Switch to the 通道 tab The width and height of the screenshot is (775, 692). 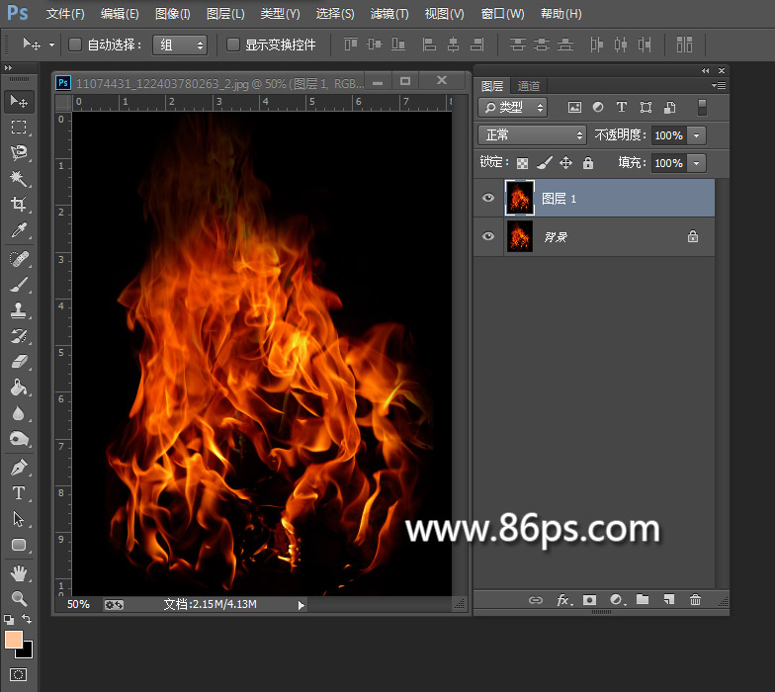pos(528,86)
